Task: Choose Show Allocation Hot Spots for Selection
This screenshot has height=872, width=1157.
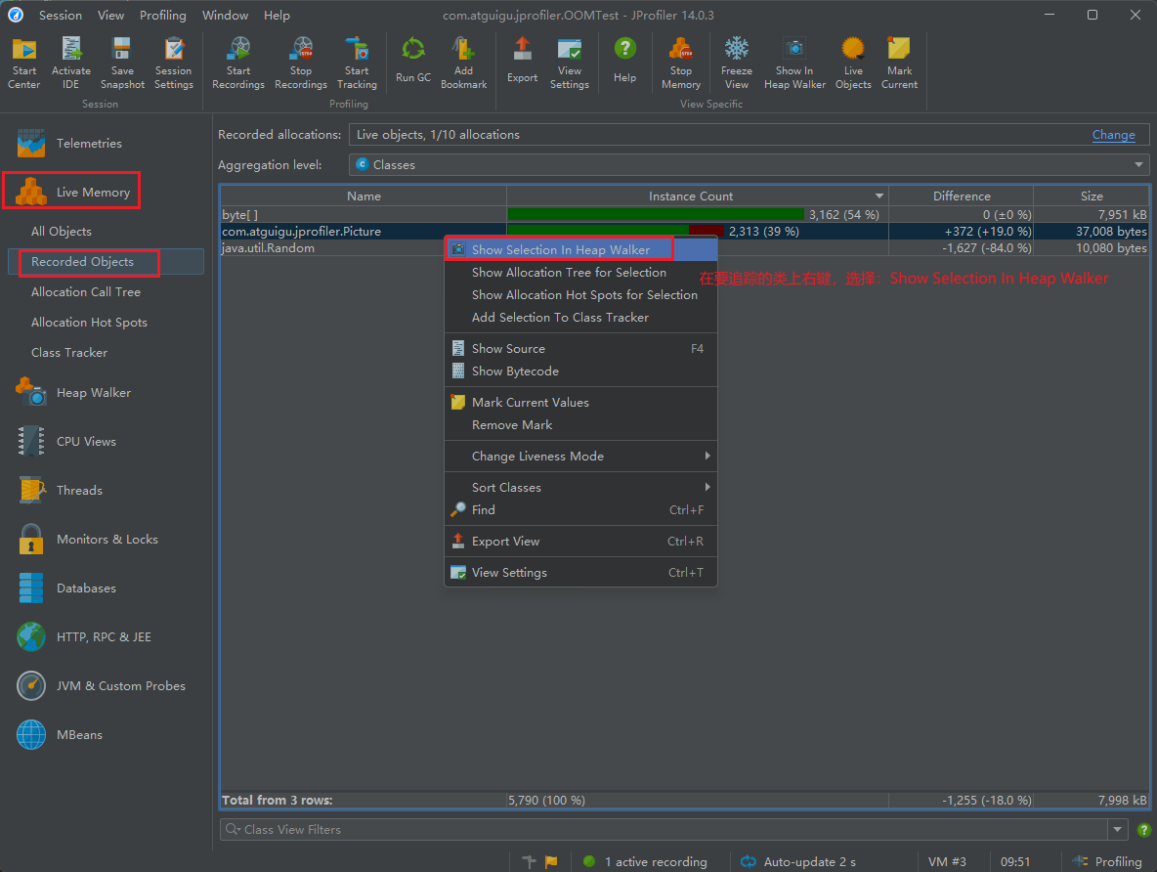Action: pyautogui.click(x=580, y=294)
